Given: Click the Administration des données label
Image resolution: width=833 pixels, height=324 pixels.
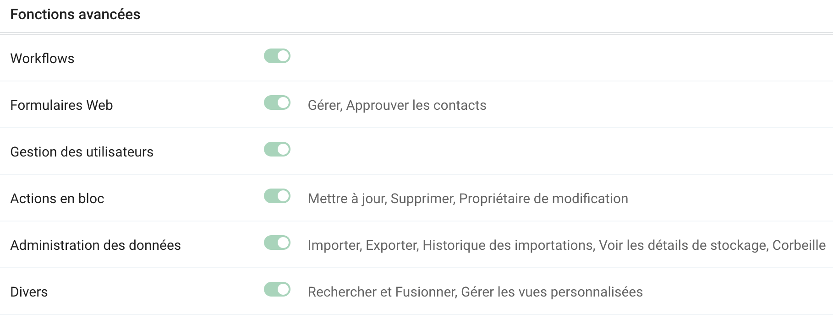Looking at the screenshot, I should click(95, 245).
